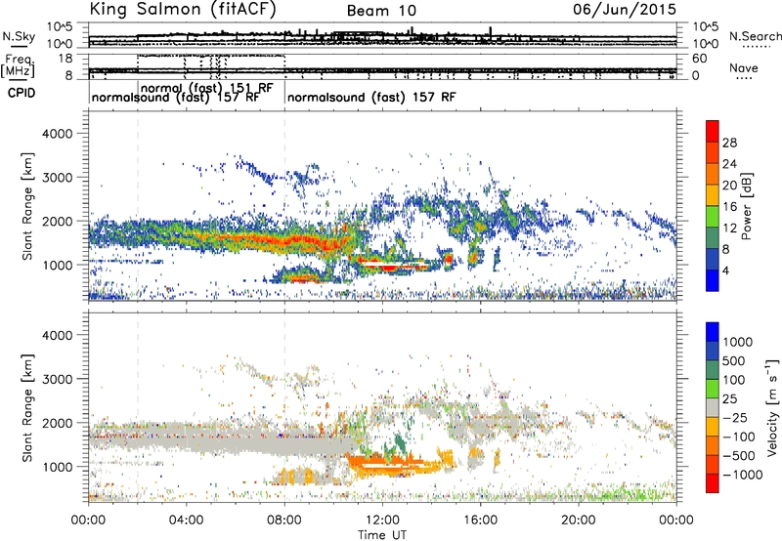Pick the dark green 100–500 velocity segment
This screenshot has width=782, height=541.
(713, 370)
